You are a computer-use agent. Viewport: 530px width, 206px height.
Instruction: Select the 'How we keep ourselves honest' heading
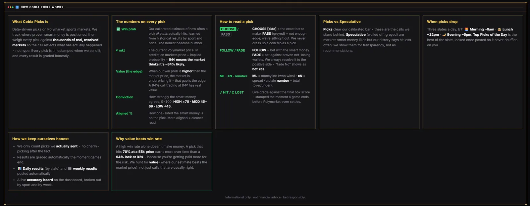click(40, 139)
